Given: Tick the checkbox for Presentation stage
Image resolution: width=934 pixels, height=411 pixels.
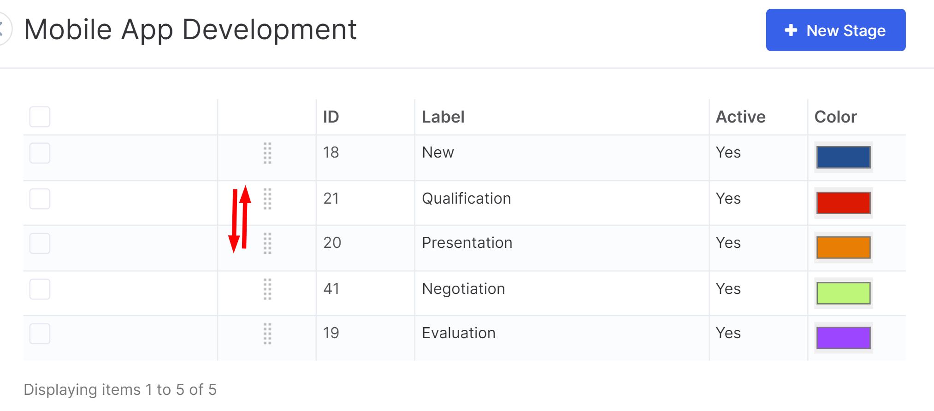Looking at the screenshot, I should [40, 243].
